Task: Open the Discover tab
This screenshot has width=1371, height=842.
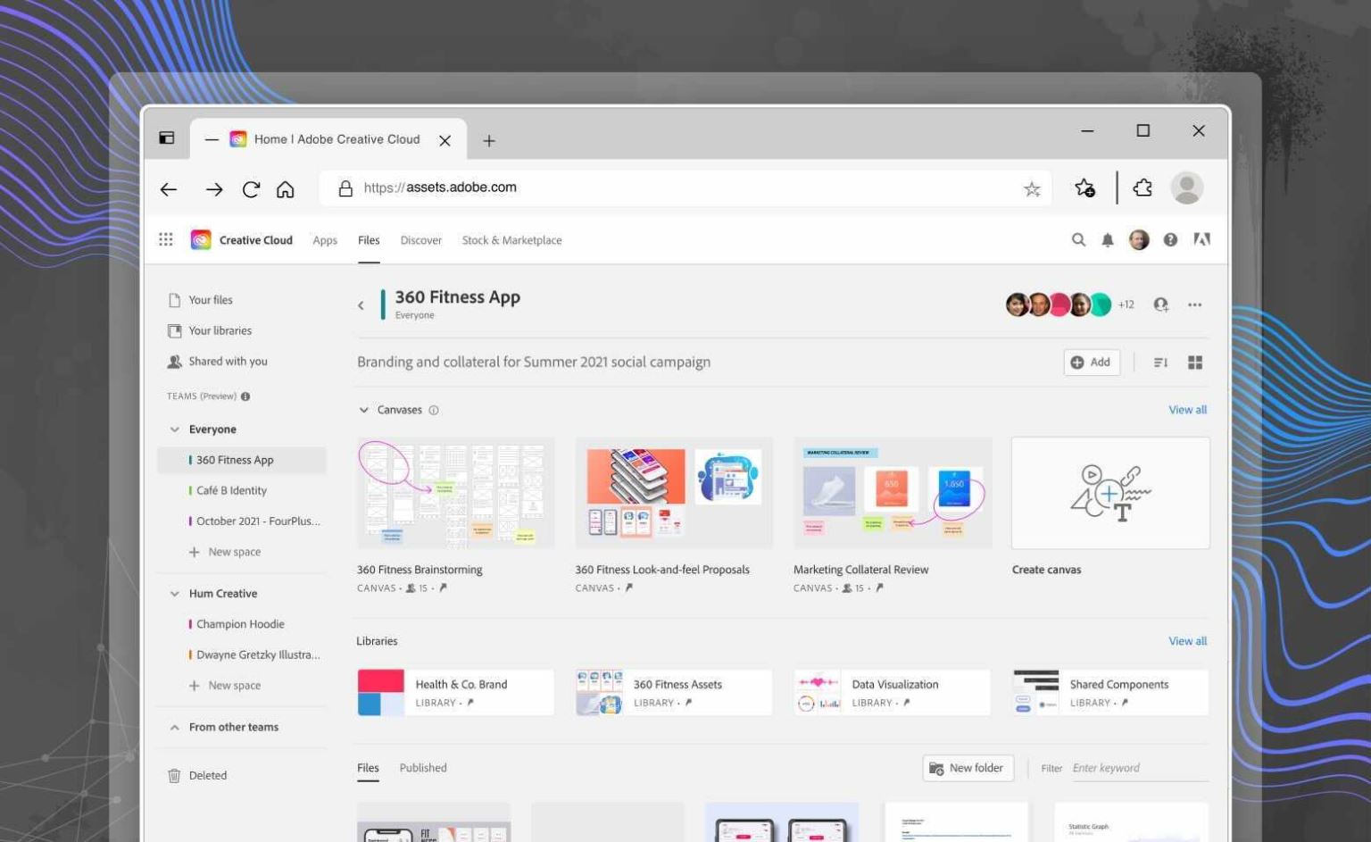Action: (x=420, y=240)
